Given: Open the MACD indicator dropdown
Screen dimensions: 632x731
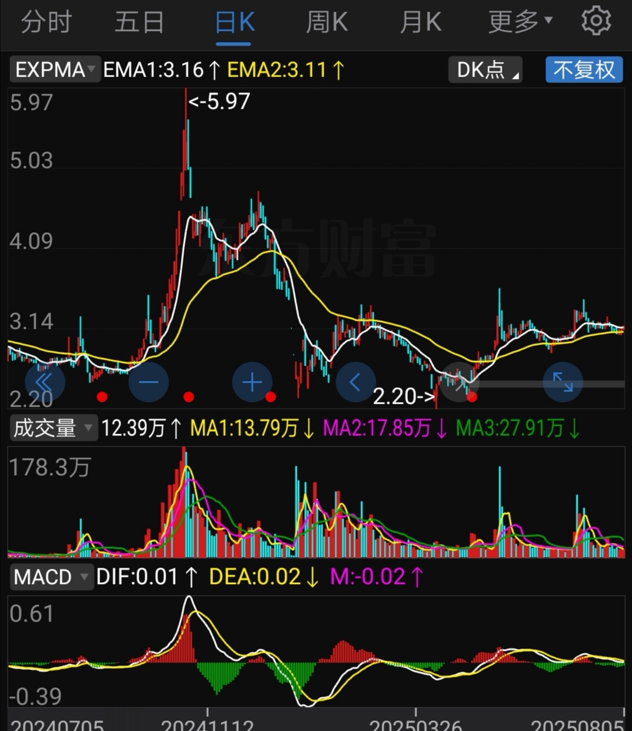Looking at the screenshot, I should (51, 577).
